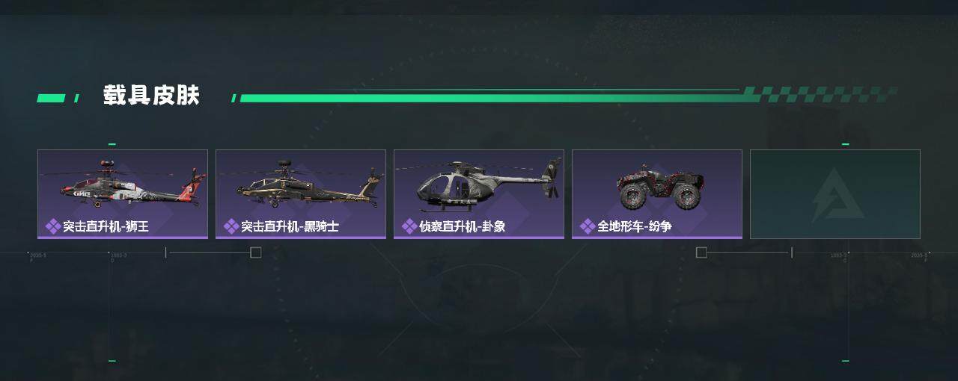Click the triangle logo in empty slot

click(x=835, y=193)
